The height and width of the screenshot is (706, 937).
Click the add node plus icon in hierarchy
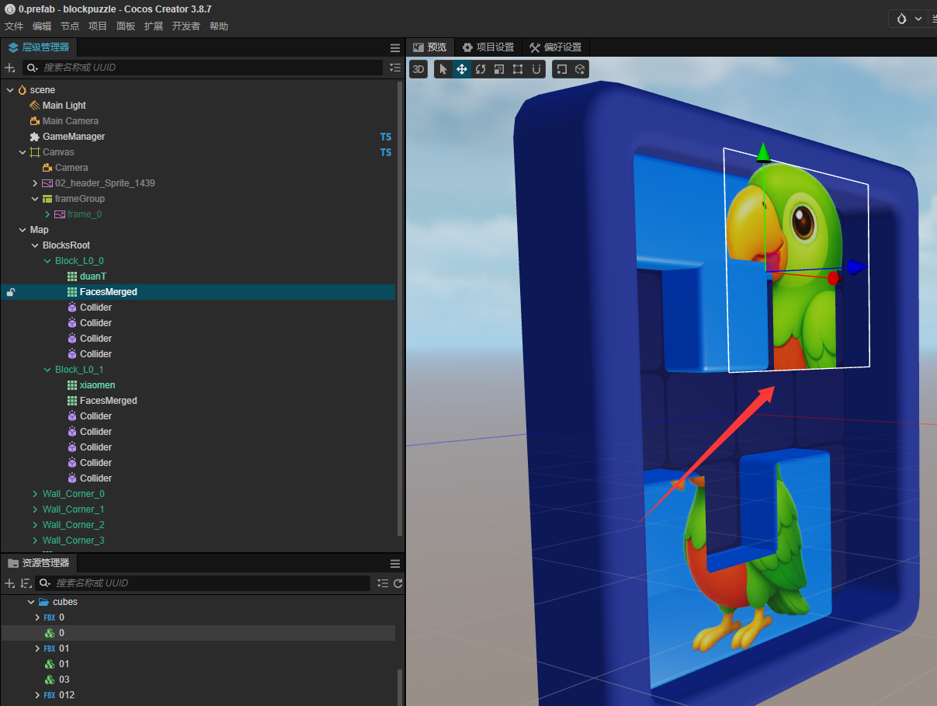[10, 68]
